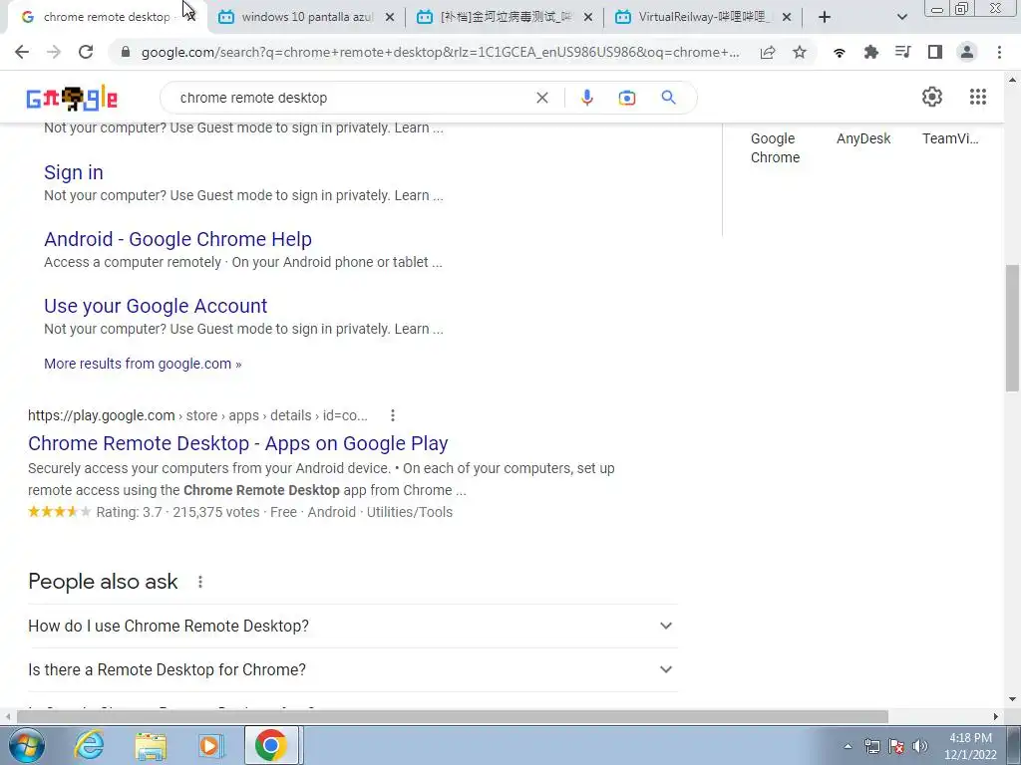Image resolution: width=1021 pixels, height=765 pixels.
Task: Open a new tab
Action: click(x=825, y=17)
